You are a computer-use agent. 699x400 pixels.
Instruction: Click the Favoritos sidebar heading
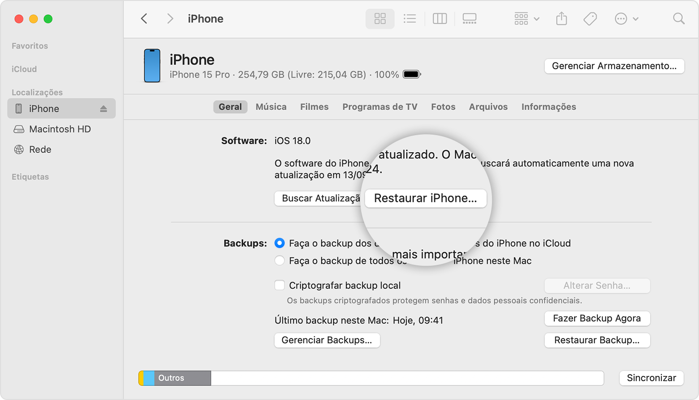pos(30,46)
